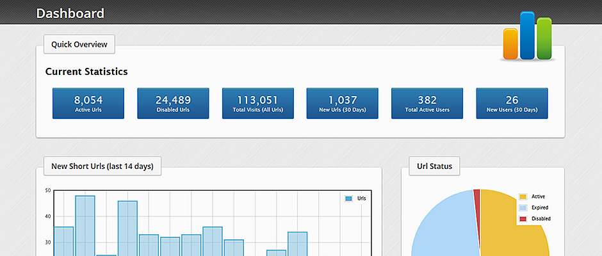Click the Current Statistics heading
This screenshot has width=602, height=256.
[86, 72]
